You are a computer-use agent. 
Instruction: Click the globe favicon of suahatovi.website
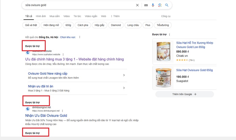(28, 53)
